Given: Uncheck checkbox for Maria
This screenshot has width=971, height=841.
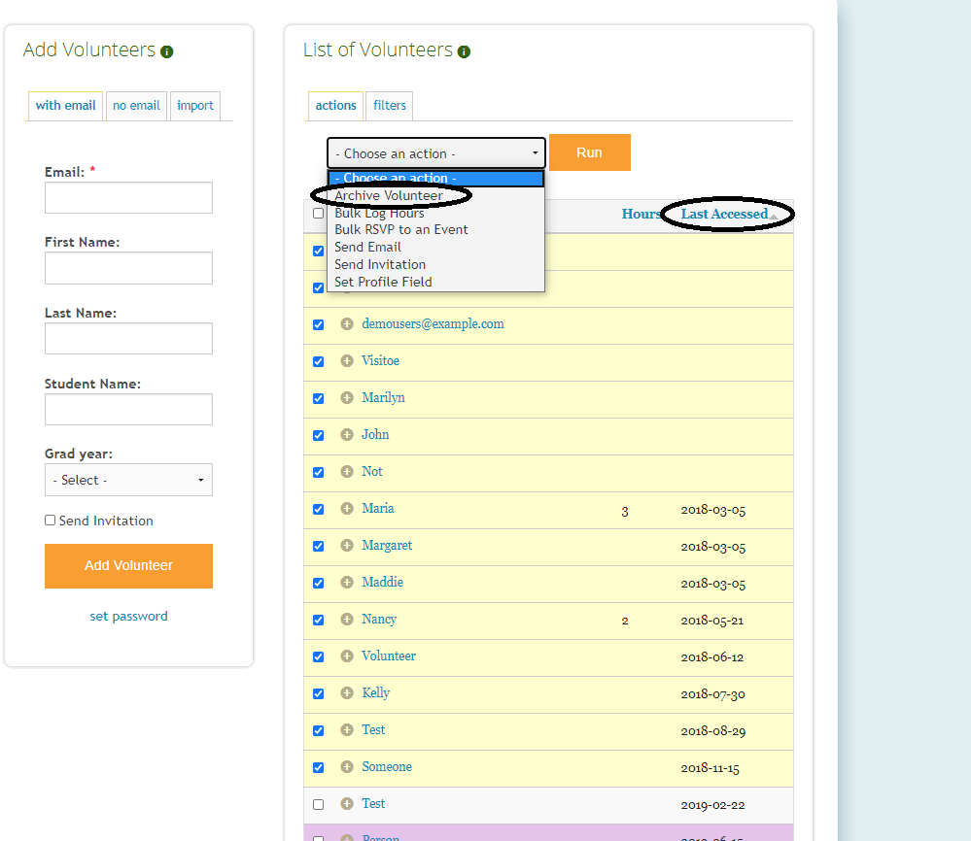Looking at the screenshot, I should (318, 509).
